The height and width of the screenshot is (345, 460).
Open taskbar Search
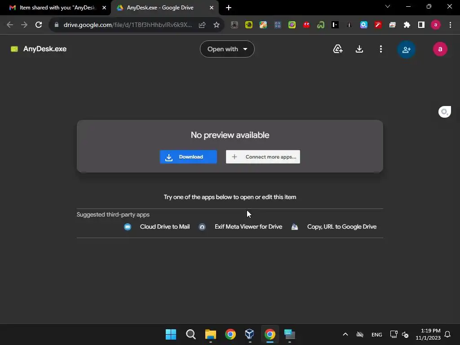[190, 334]
